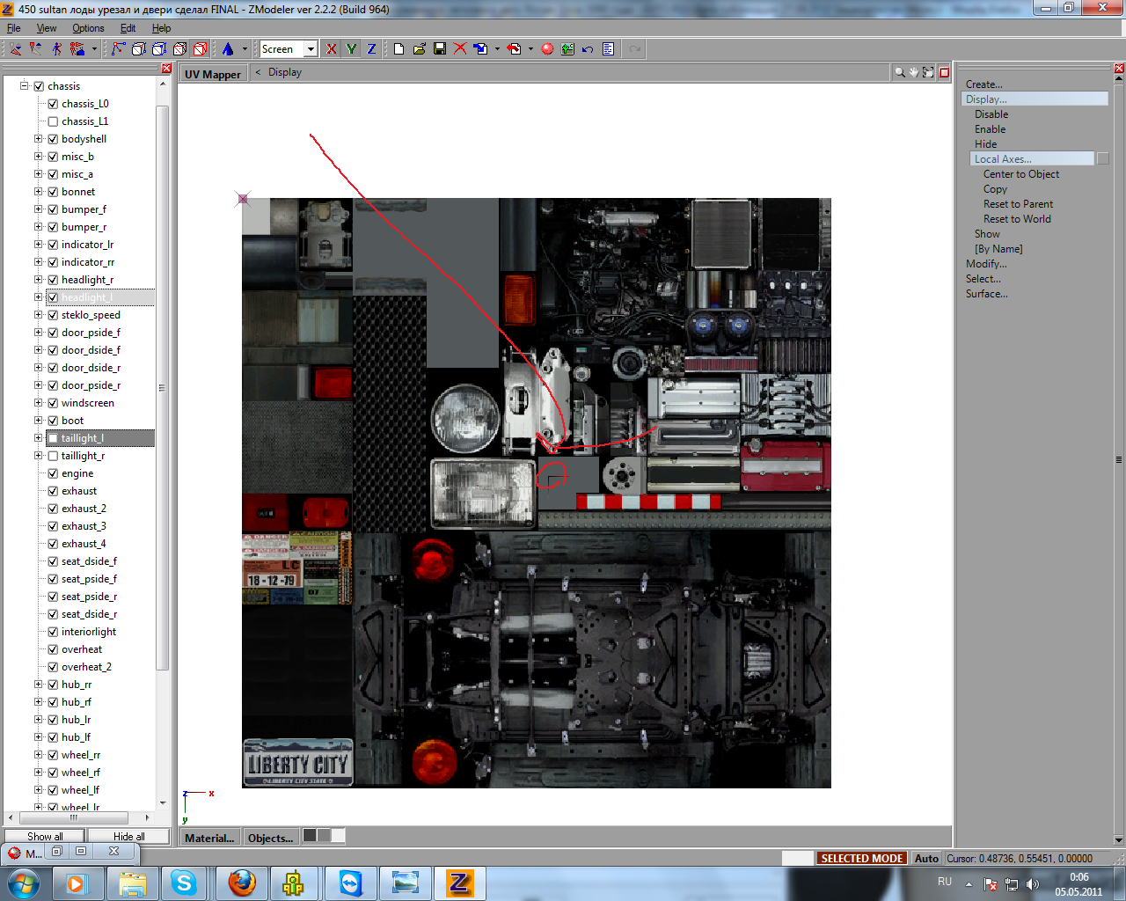Viewport: 1126px width, 901px height.
Task: Open the Options menu
Action: coord(88,28)
